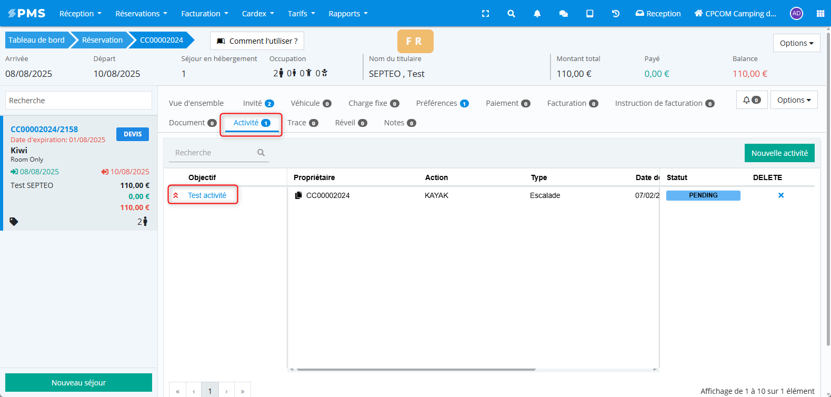831x397 pixels.
Task: Expand the Rapports menu dropdown
Action: tap(348, 14)
